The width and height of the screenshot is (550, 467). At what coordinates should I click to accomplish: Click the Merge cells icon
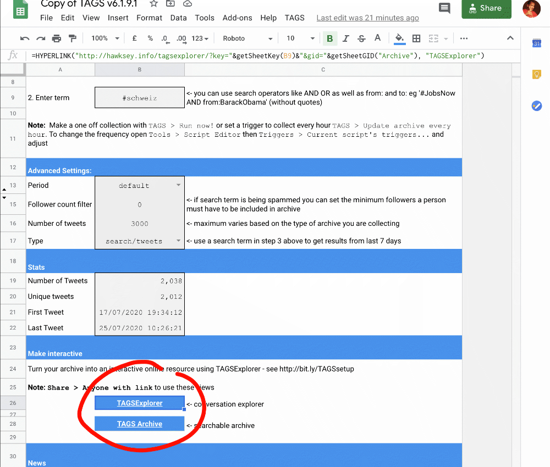pos(433,38)
